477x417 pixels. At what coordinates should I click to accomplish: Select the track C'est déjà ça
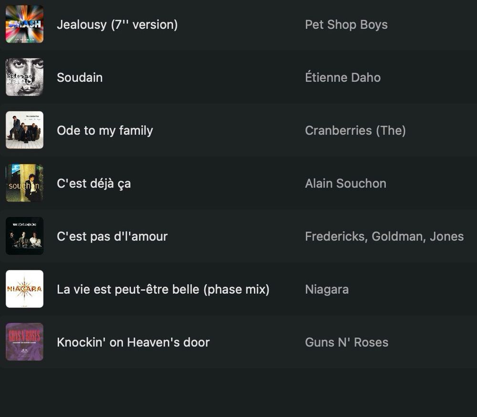(93, 184)
